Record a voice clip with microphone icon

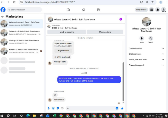point(49,108)
